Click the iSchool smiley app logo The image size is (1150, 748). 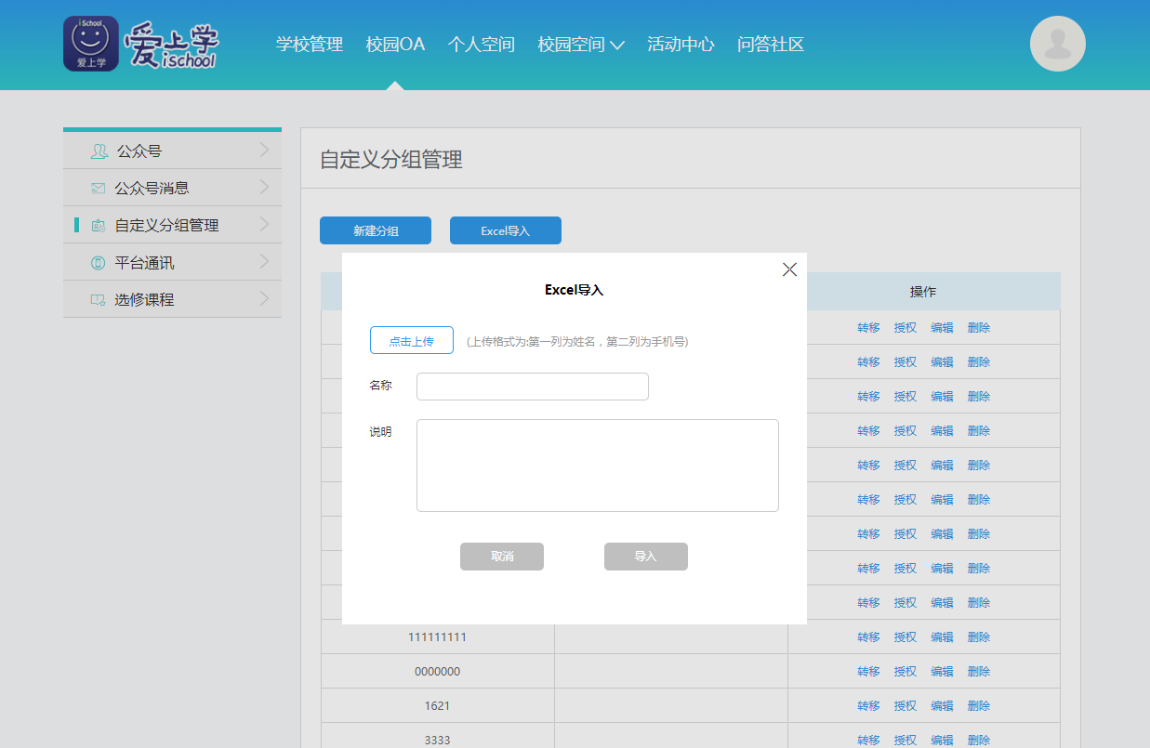click(x=91, y=44)
